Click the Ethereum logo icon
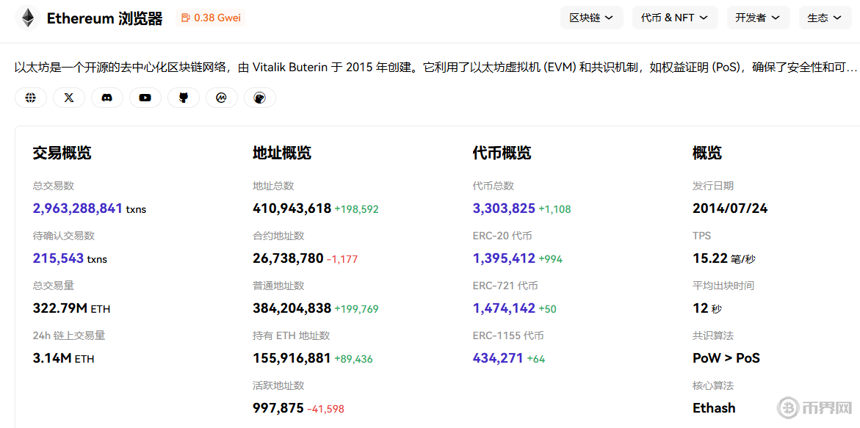Image resolution: width=860 pixels, height=428 pixels. click(x=29, y=18)
